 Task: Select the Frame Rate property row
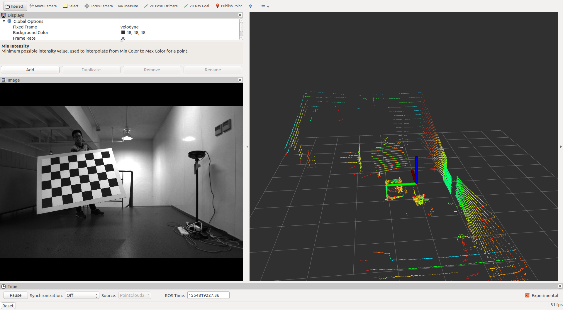120,38
